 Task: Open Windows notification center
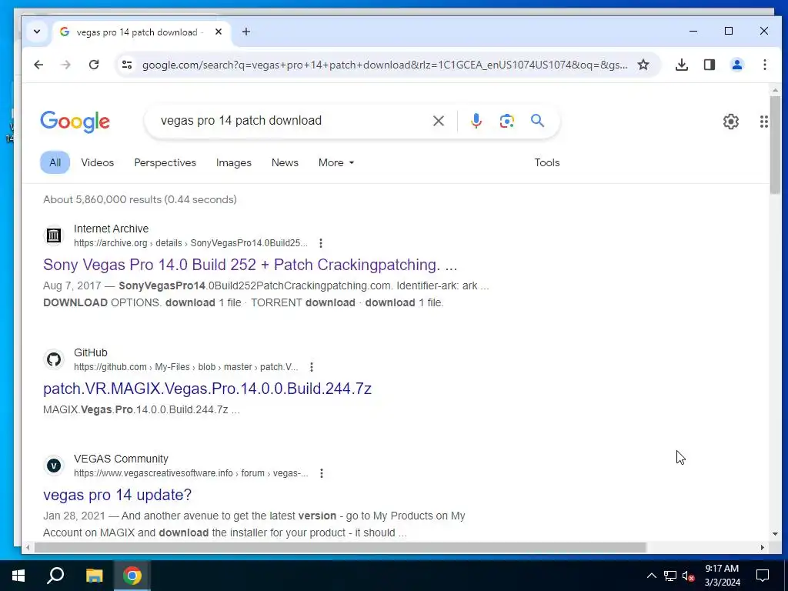point(763,576)
